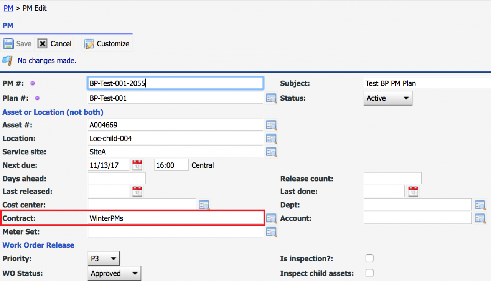Image resolution: width=491 pixels, height=281 pixels.
Task: Open Service site lookup icon
Action: point(271,152)
